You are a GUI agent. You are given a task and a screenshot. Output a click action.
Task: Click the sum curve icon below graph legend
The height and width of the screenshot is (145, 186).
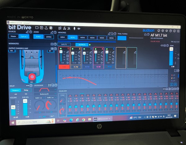coord(171,84)
